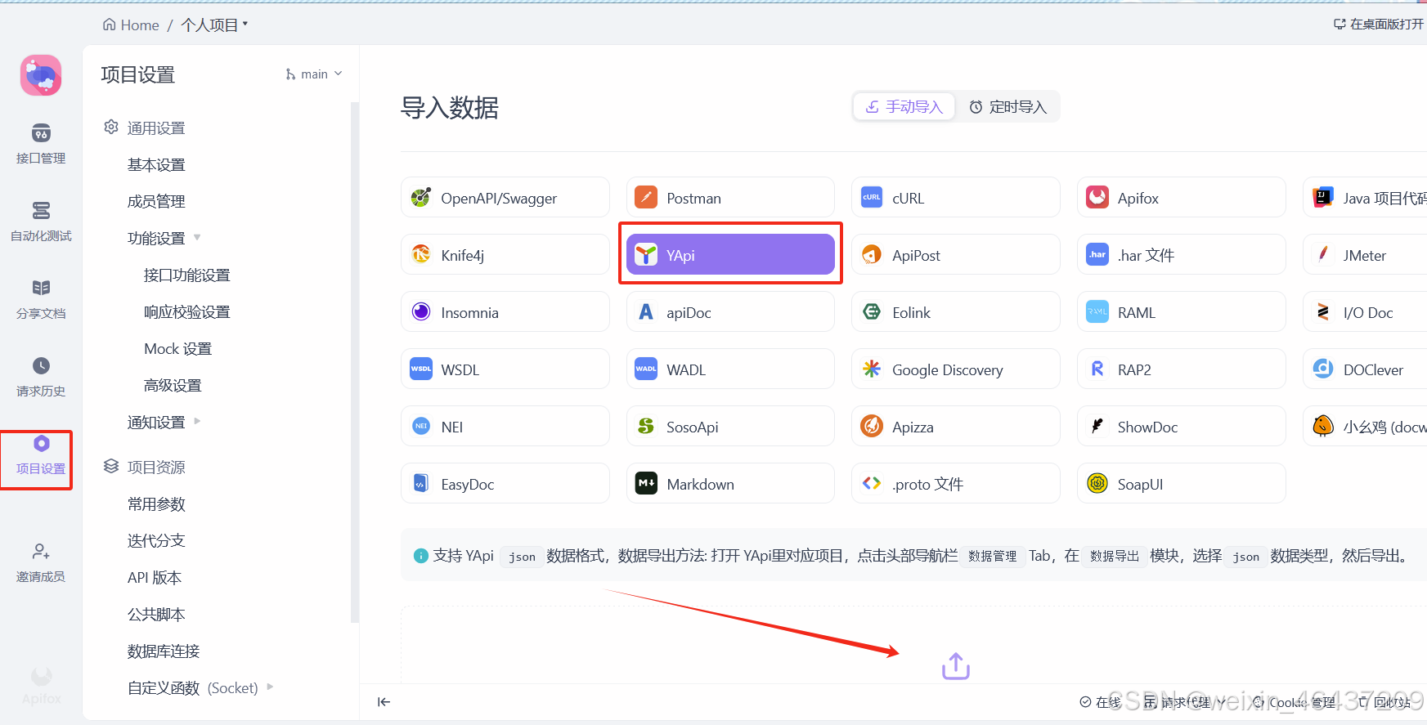Select the Insomnia import format
Viewport: 1427px width, 725px height.
(x=505, y=312)
